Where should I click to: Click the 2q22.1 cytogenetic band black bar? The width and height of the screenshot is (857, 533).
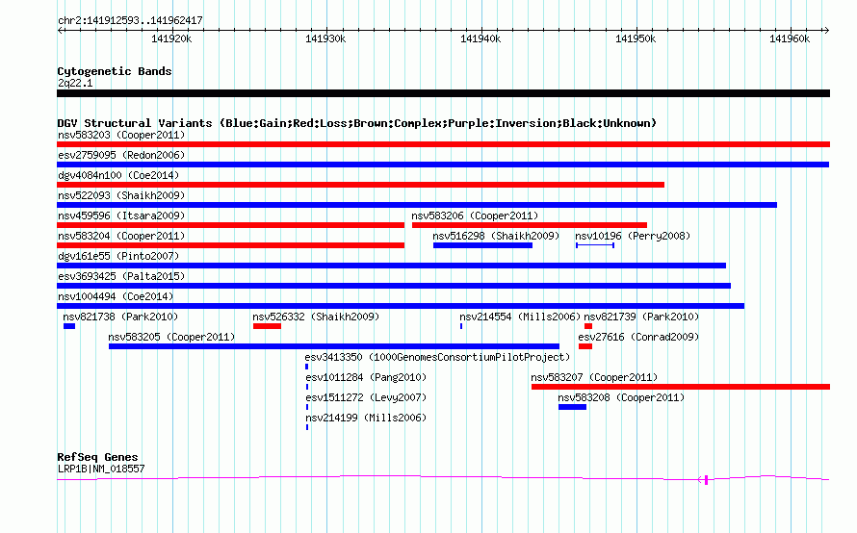click(443, 93)
